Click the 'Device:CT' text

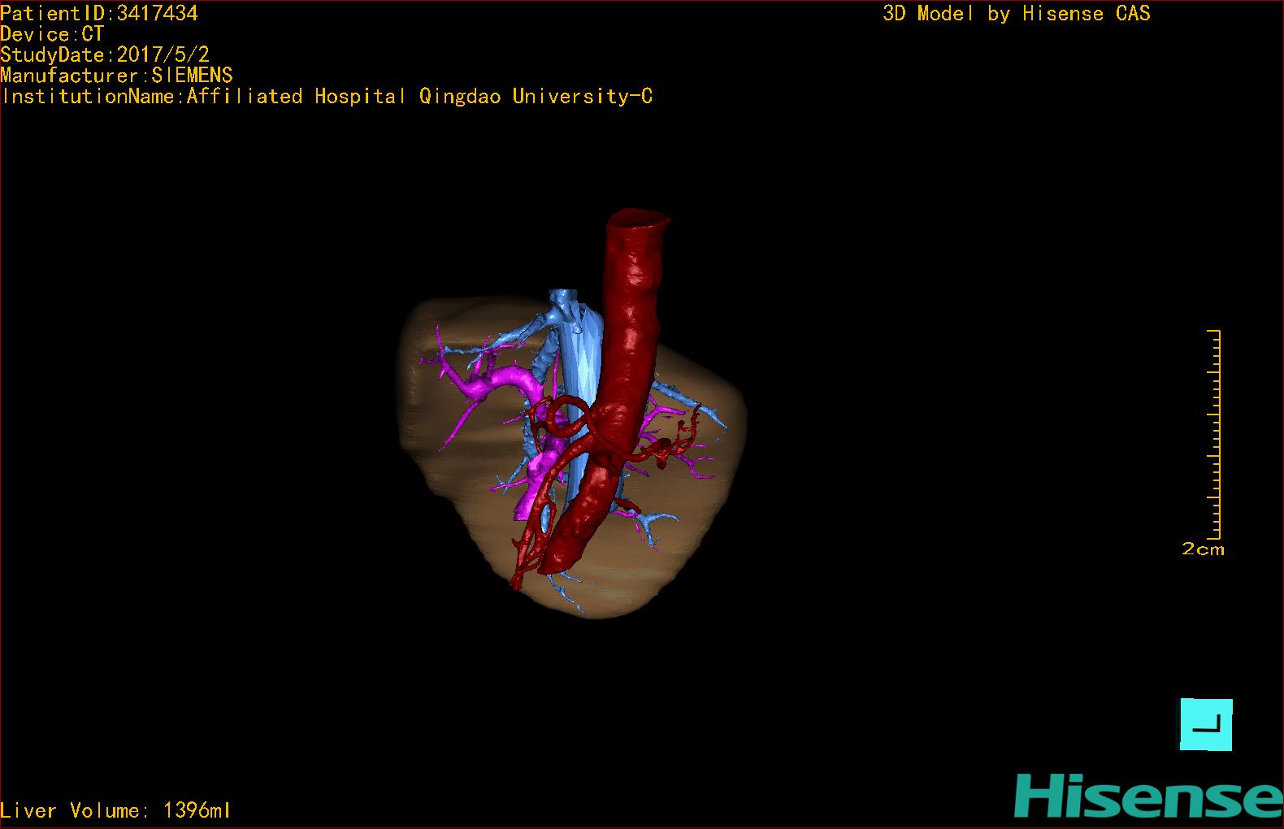point(52,34)
